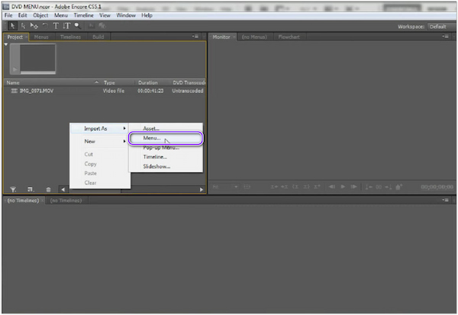Play the Monitor preview
Viewport: 458px width, 315px height.
343,187
